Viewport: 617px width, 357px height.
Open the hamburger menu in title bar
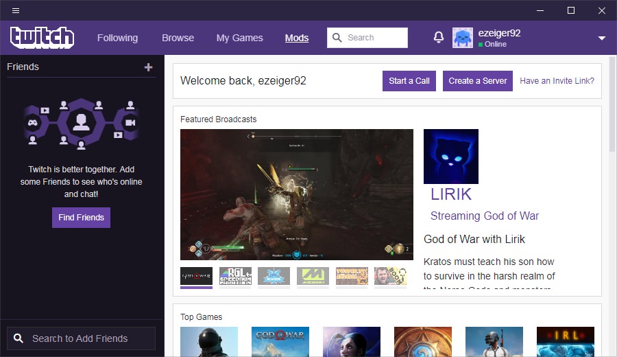16,10
